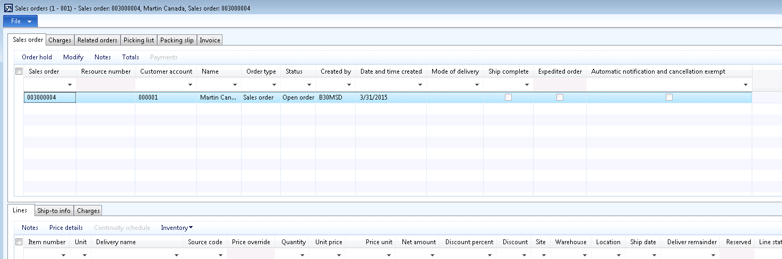The image size is (782, 259).
Task: Click the Sales orders window icon in title bar
Action: [x=7, y=8]
